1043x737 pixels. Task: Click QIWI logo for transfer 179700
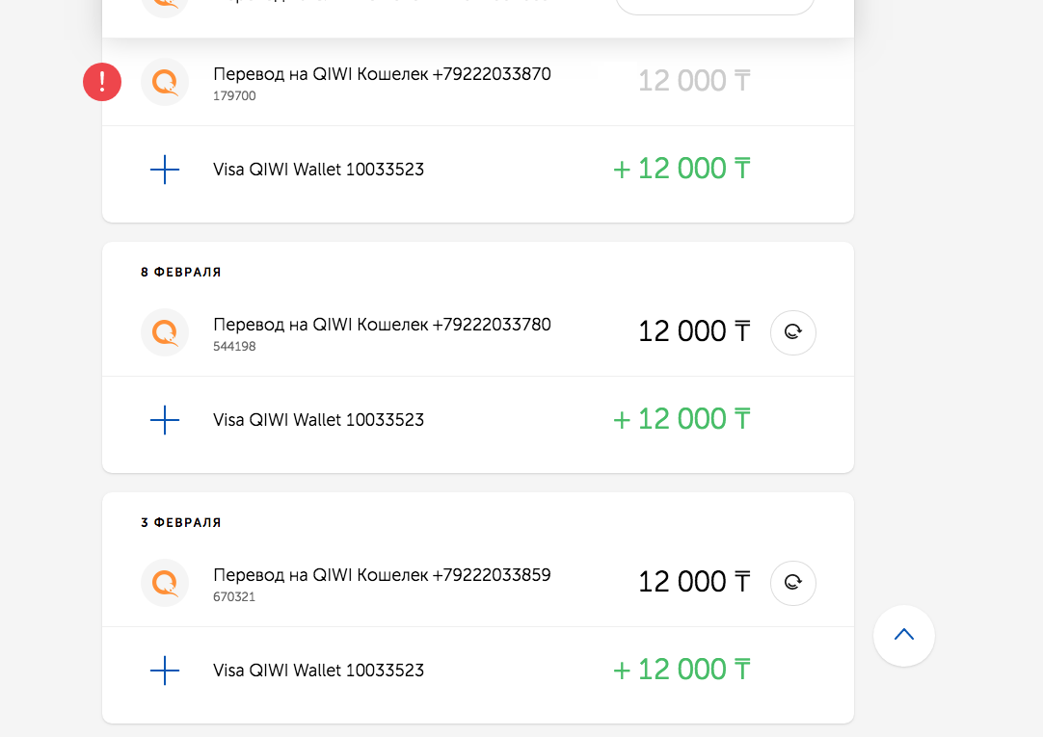pos(165,82)
